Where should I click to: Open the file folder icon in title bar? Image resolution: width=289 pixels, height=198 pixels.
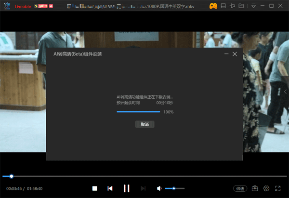tap(241, 6)
